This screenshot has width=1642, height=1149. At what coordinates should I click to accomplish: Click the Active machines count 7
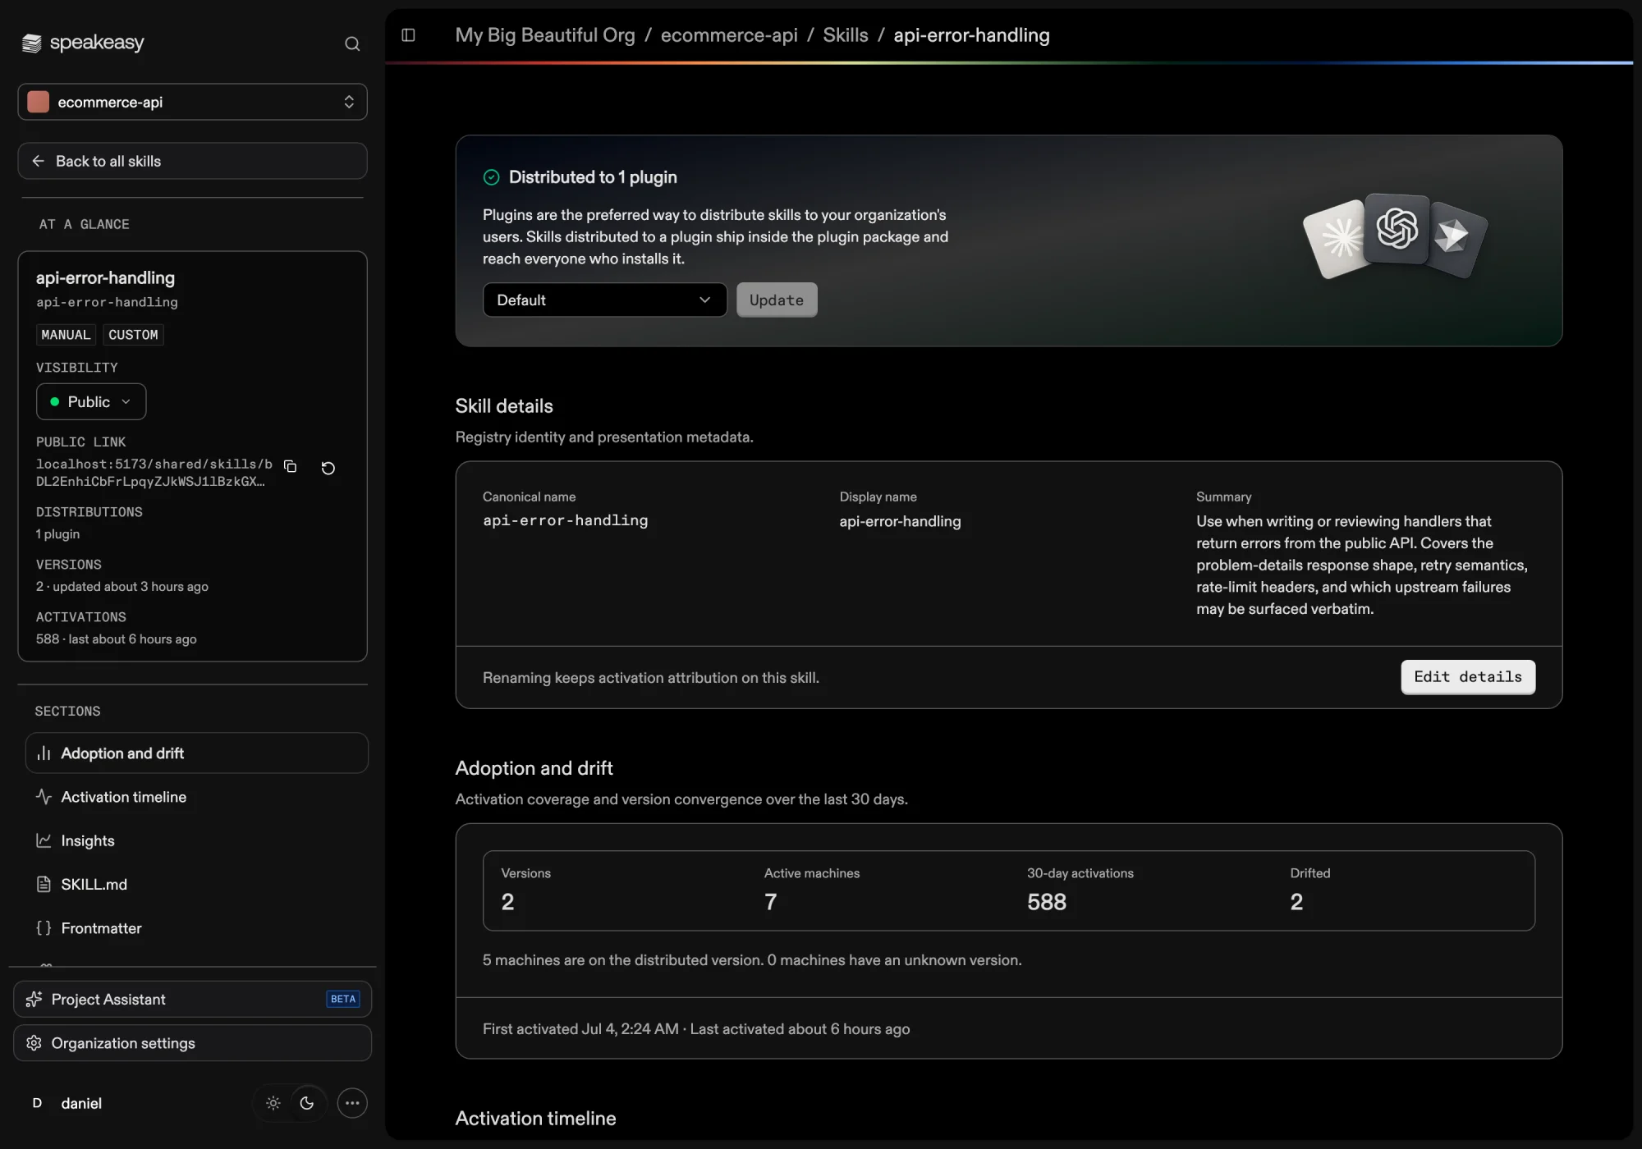[771, 902]
